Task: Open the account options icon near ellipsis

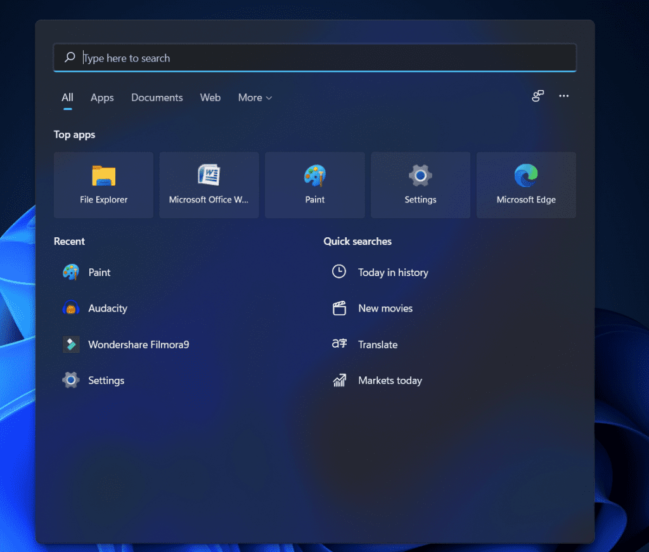Action: point(537,96)
